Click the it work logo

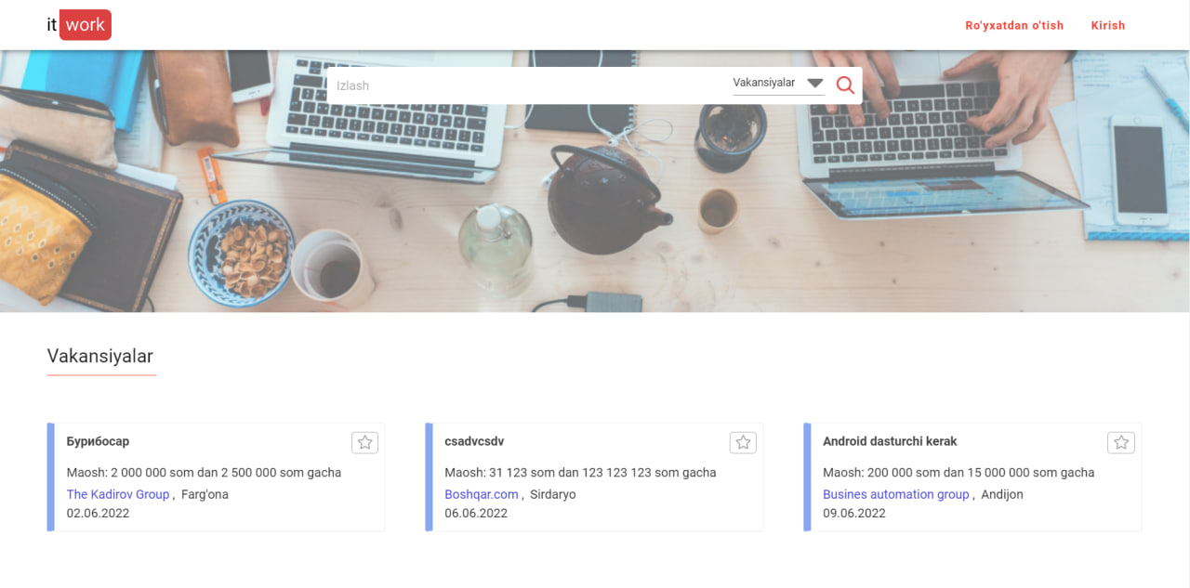click(x=79, y=25)
